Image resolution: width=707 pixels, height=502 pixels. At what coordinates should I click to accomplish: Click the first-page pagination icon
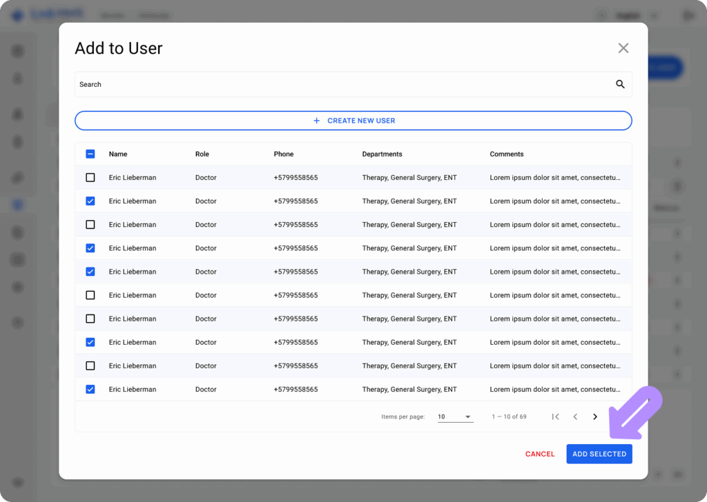[556, 416]
